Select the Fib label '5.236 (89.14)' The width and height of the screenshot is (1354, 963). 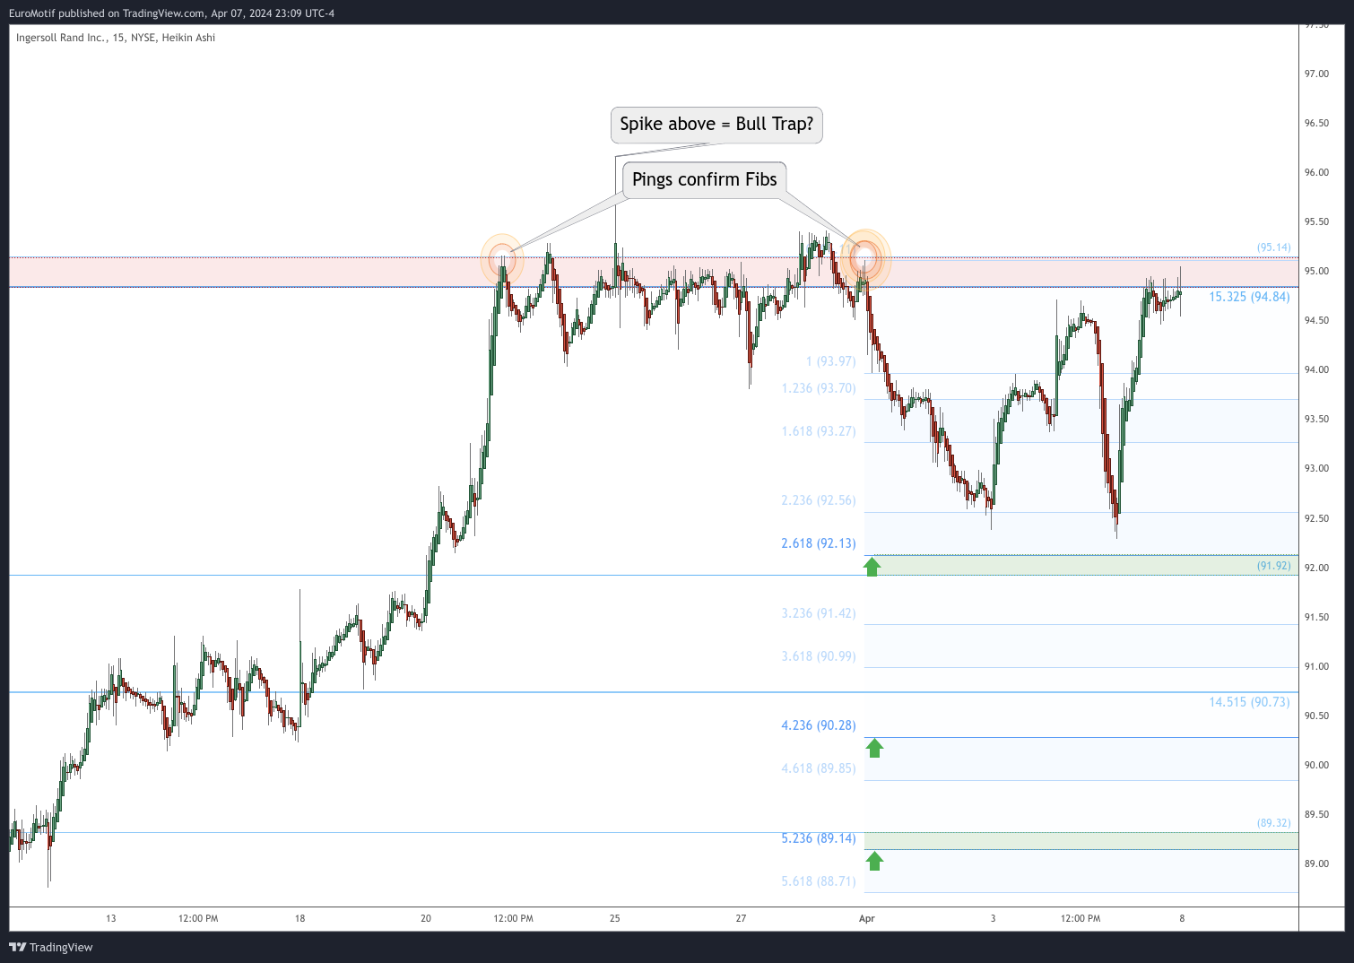(x=819, y=838)
